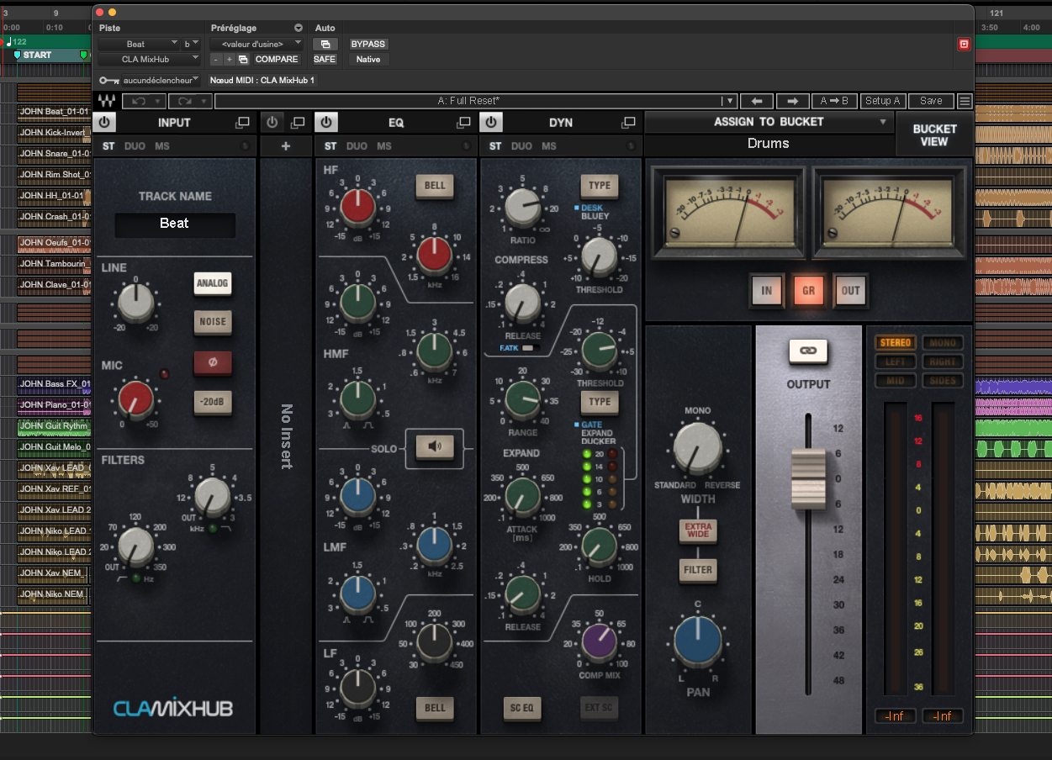Screen dimensions: 1052x760
Task: Open the CLA MixHub plugin selector dropdown
Action: (x=150, y=60)
